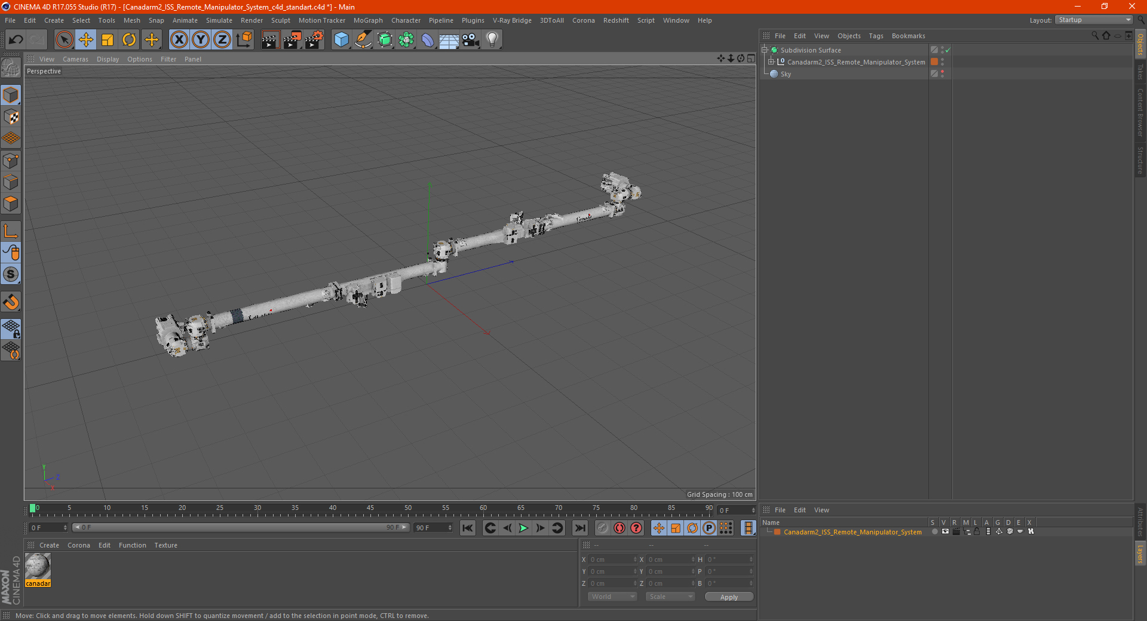1147x621 pixels.
Task: Go to end of animation
Action: click(x=579, y=528)
